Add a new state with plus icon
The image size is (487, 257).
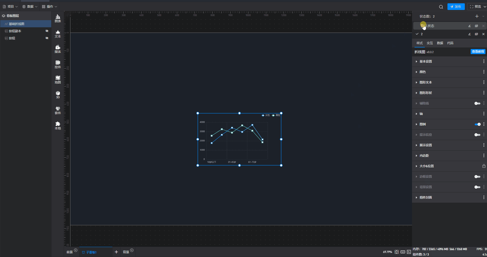click(477, 16)
